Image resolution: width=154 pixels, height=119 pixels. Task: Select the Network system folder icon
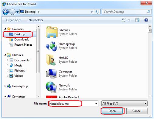coord(51,87)
